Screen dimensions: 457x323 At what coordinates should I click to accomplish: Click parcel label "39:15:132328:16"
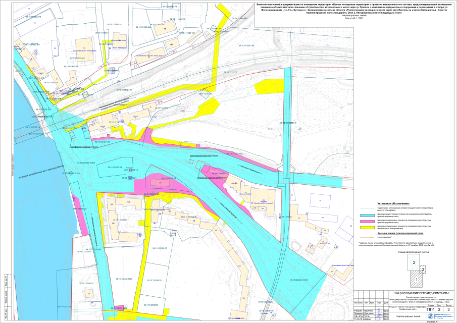114,168
